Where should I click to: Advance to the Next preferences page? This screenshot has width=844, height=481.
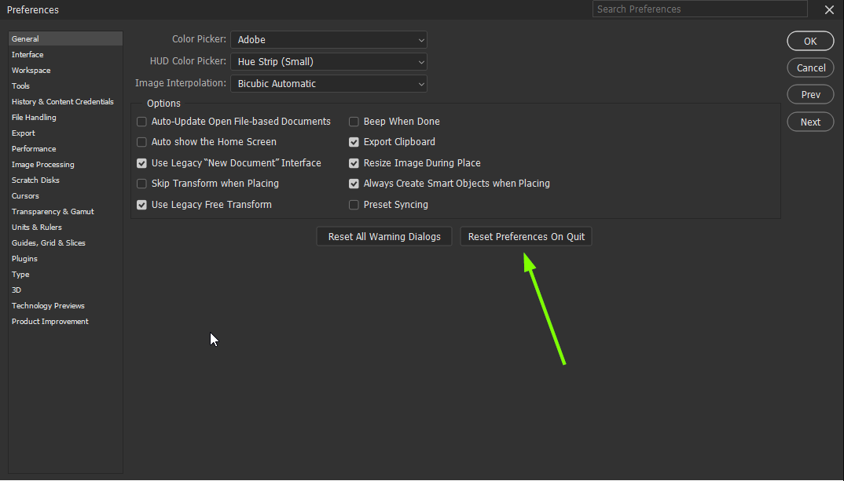tap(810, 122)
